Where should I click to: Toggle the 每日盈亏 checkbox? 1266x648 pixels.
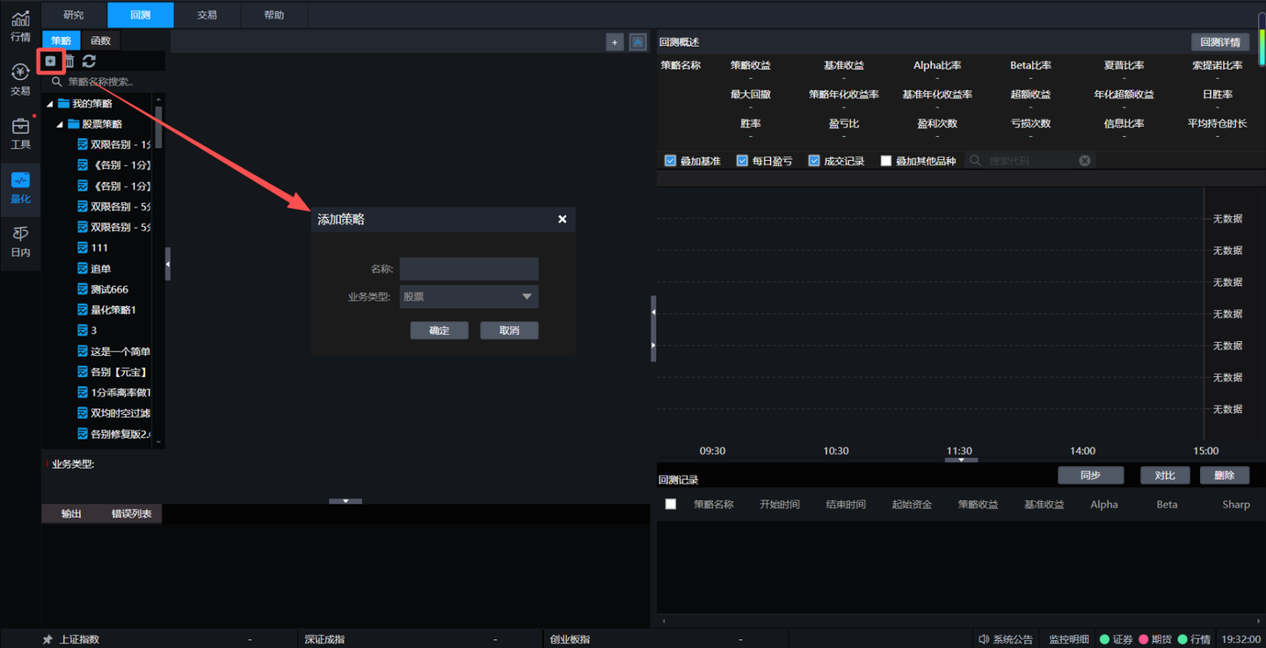[742, 161]
